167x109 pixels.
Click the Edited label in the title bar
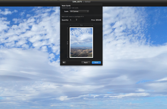pos(88,2)
